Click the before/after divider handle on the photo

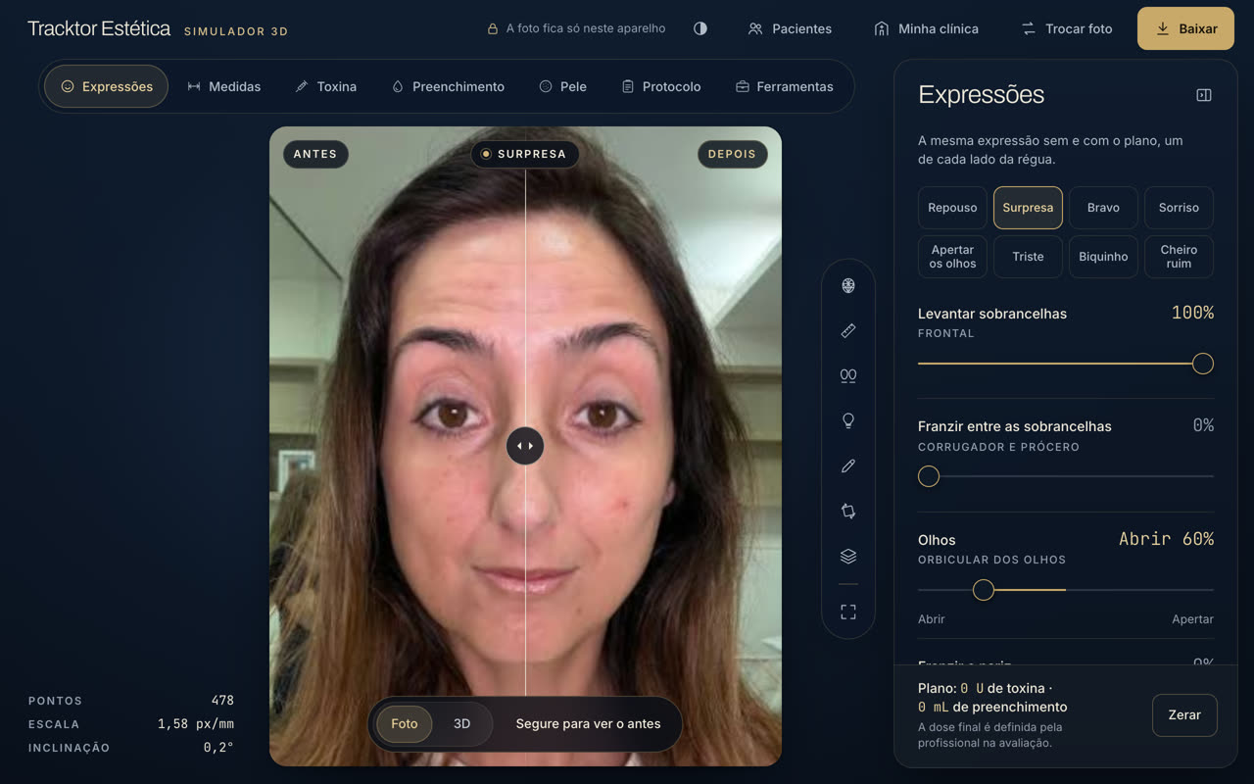click(x=525, y=446)
